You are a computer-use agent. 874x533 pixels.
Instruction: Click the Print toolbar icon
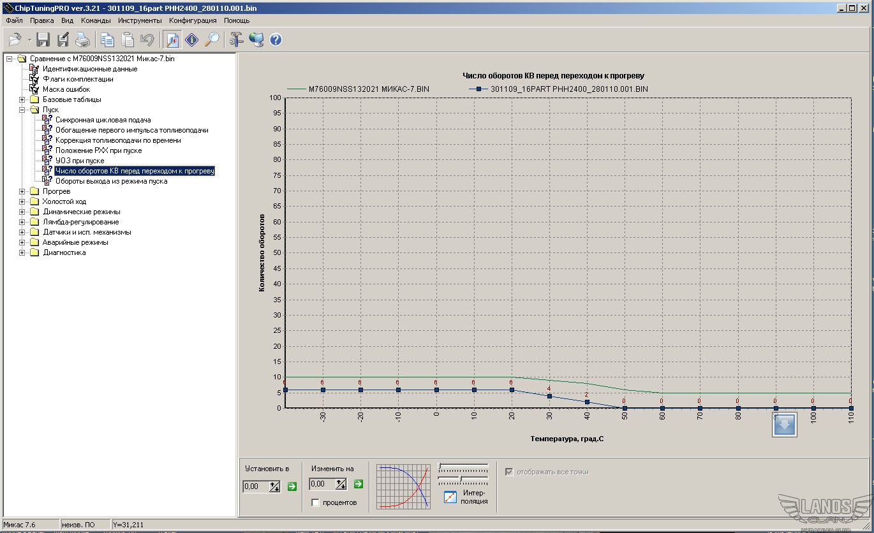tap(83, 40)
